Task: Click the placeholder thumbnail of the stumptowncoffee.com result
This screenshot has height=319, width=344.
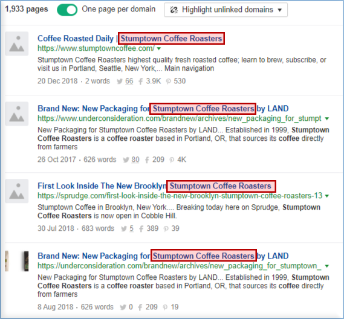Action: tap(17, 43)
